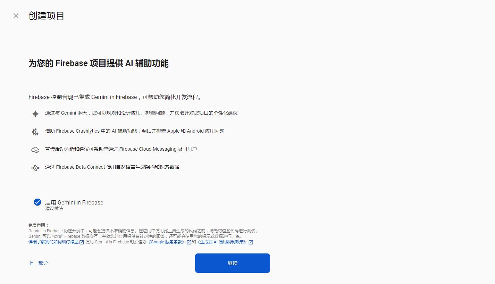Open the《生成式 AI 使用限制政策》link

tap(222, 242)
